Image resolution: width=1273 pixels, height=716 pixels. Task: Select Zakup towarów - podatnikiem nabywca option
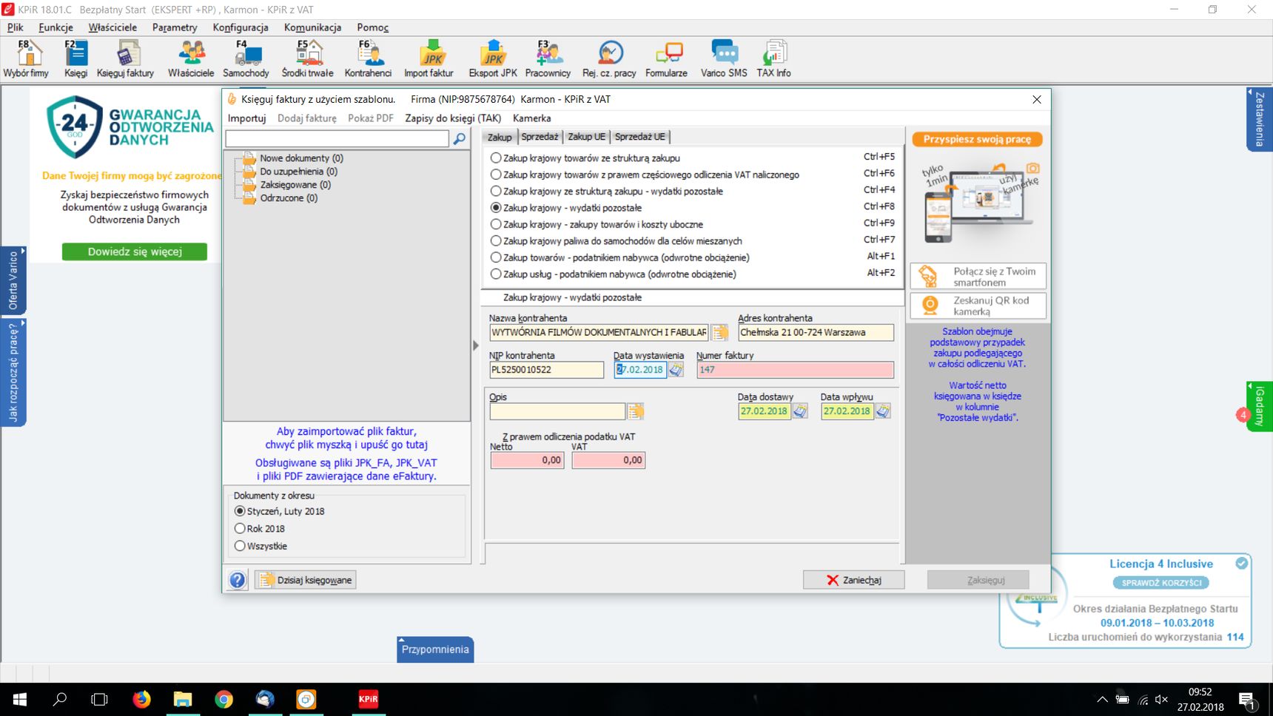click(620, 257)
